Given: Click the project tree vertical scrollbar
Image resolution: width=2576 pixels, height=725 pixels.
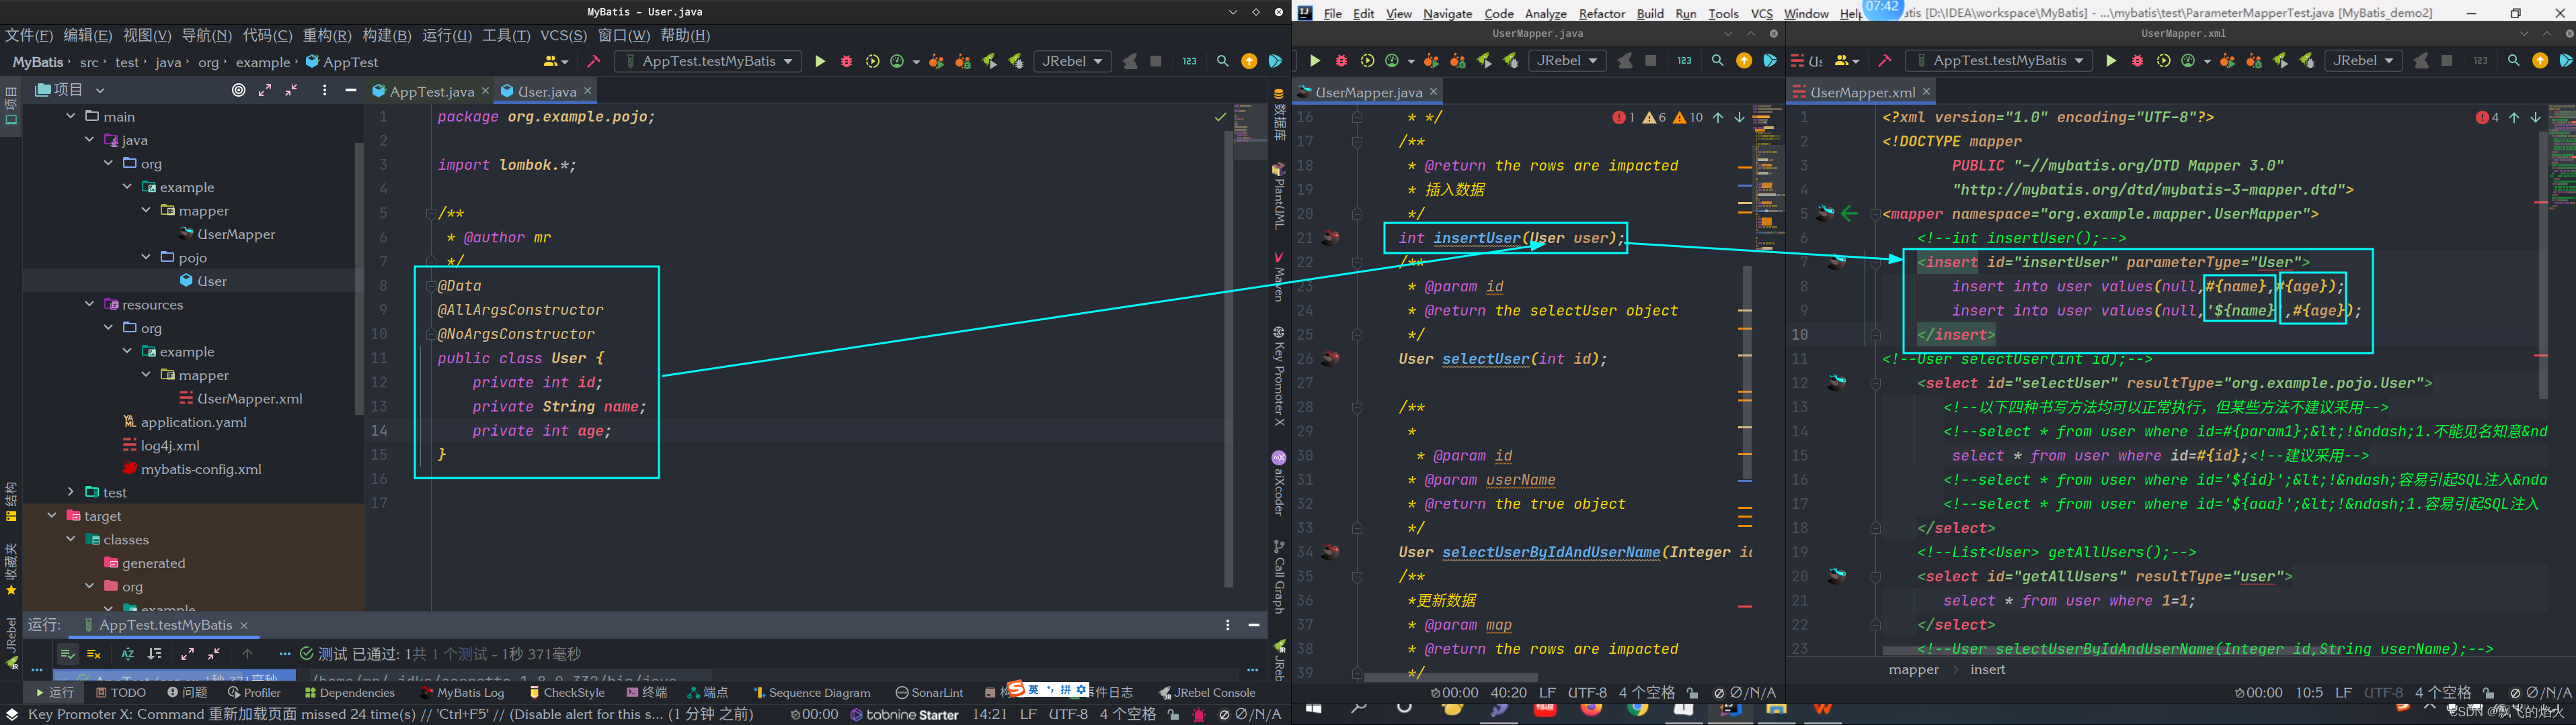Looking at the screenshot, I should pyautogui.click(x=359, y=279).
